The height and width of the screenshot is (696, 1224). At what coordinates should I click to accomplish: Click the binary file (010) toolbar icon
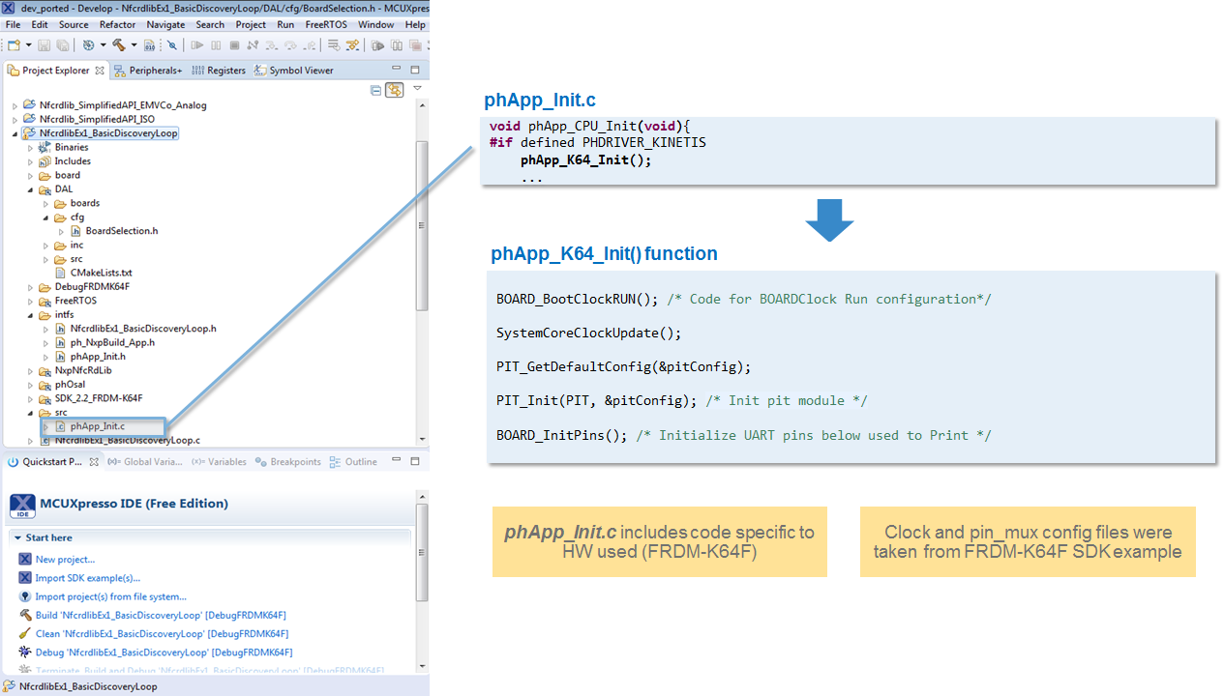coord(149,45)
